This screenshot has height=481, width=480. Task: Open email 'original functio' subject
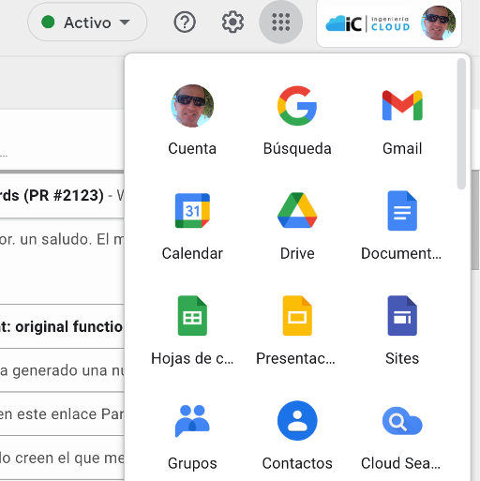click(62, 326)
